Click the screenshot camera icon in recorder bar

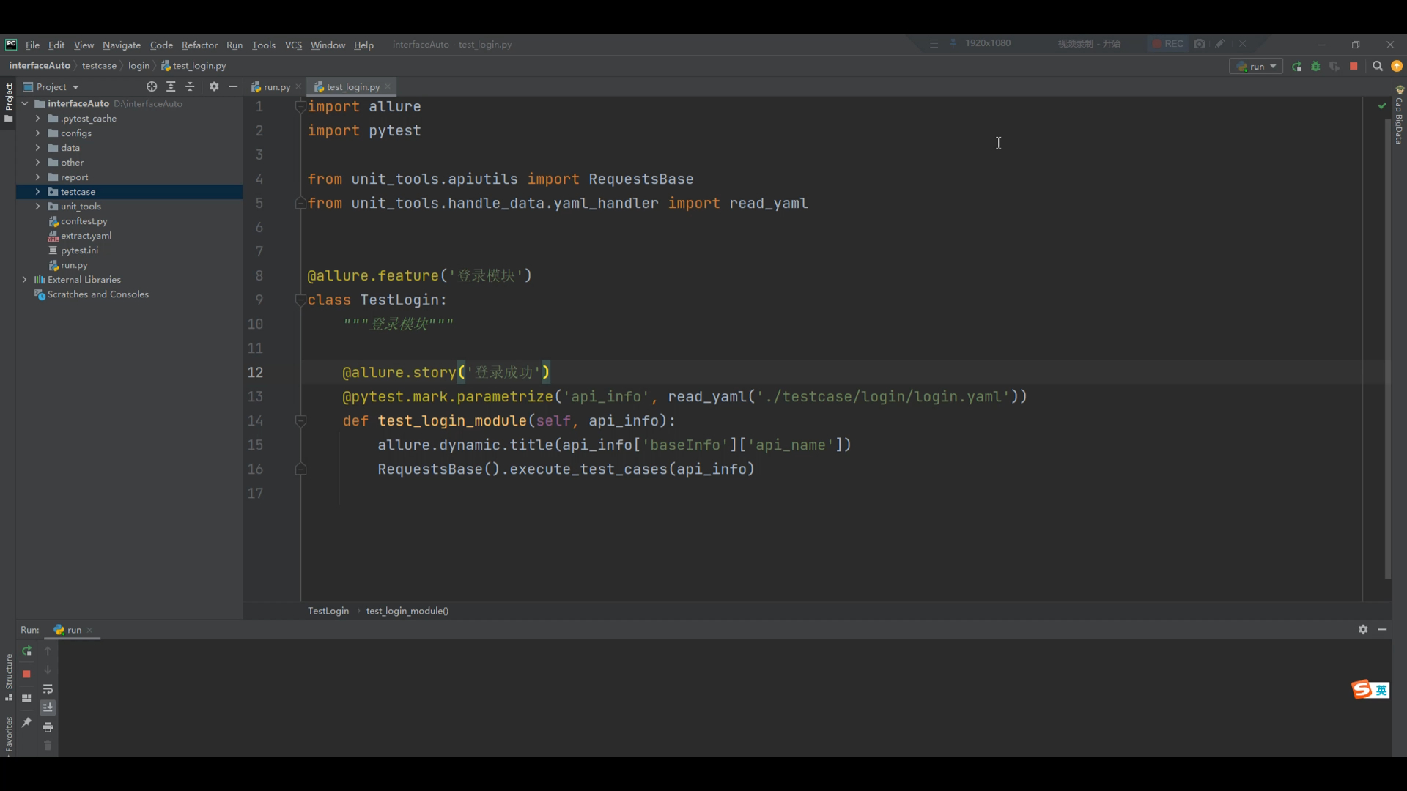coord(1200,44)
